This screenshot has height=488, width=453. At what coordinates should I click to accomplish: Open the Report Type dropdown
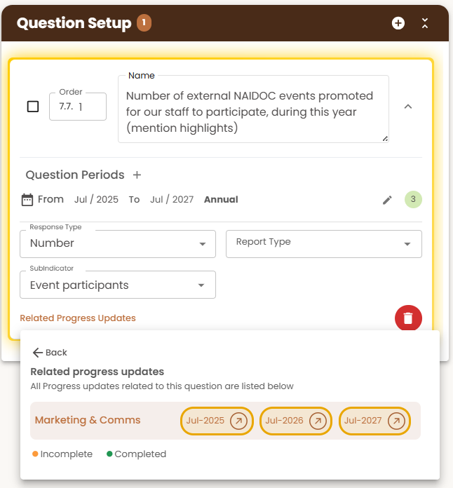(324, 244)
